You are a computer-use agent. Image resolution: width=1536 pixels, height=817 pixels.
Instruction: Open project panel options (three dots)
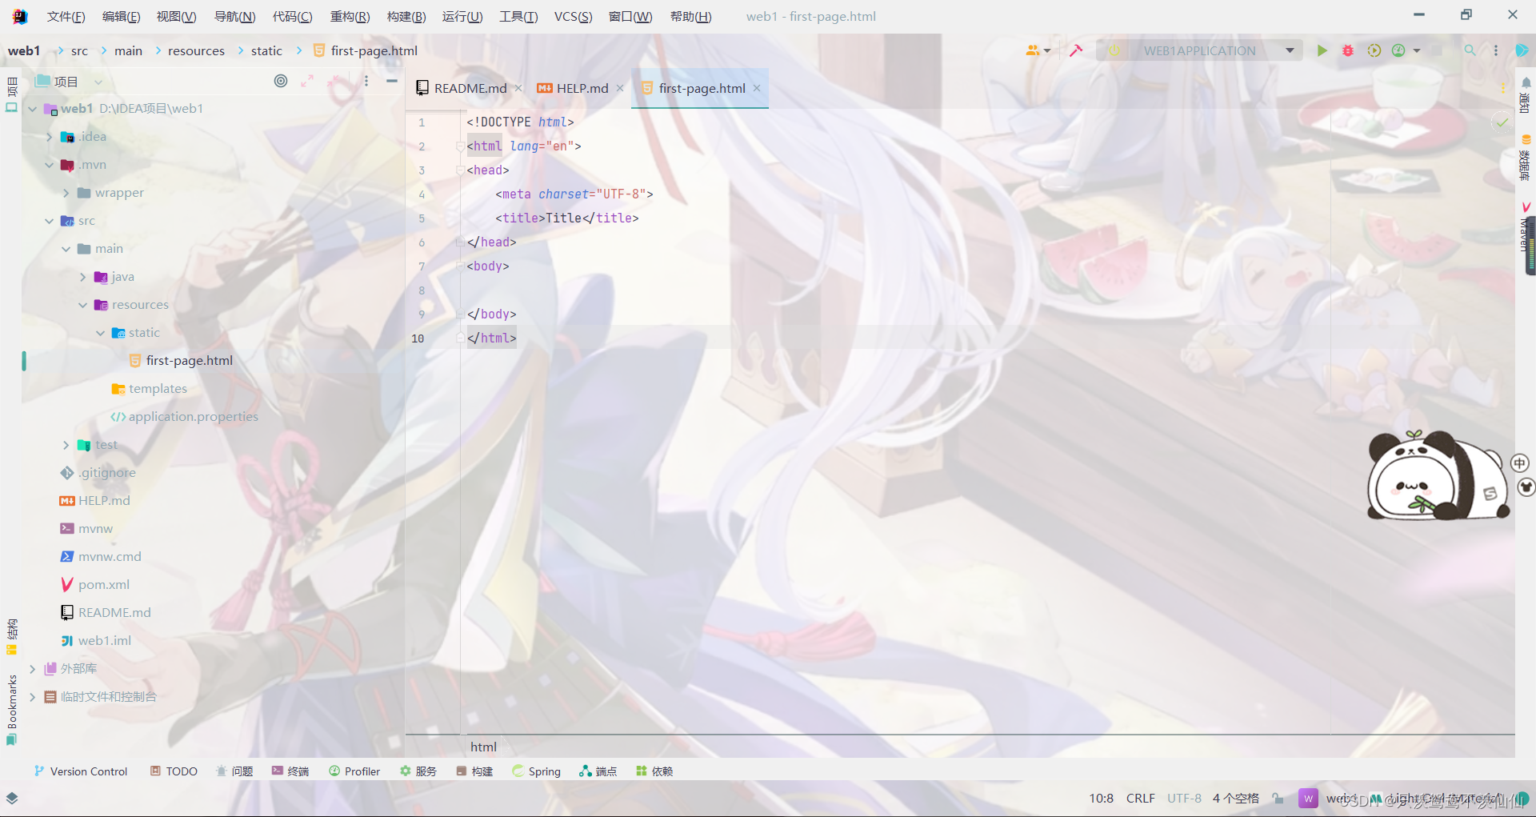point(366,81)
